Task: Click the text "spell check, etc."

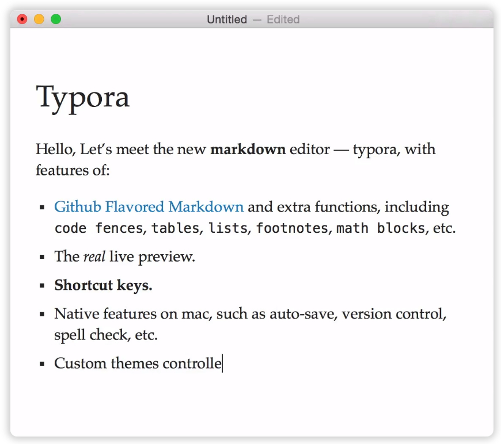Action: point(106,335)
